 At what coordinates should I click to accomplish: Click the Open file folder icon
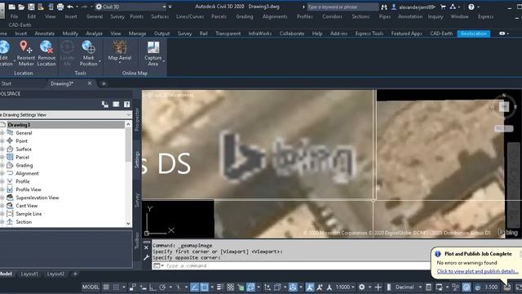[21, 7]
